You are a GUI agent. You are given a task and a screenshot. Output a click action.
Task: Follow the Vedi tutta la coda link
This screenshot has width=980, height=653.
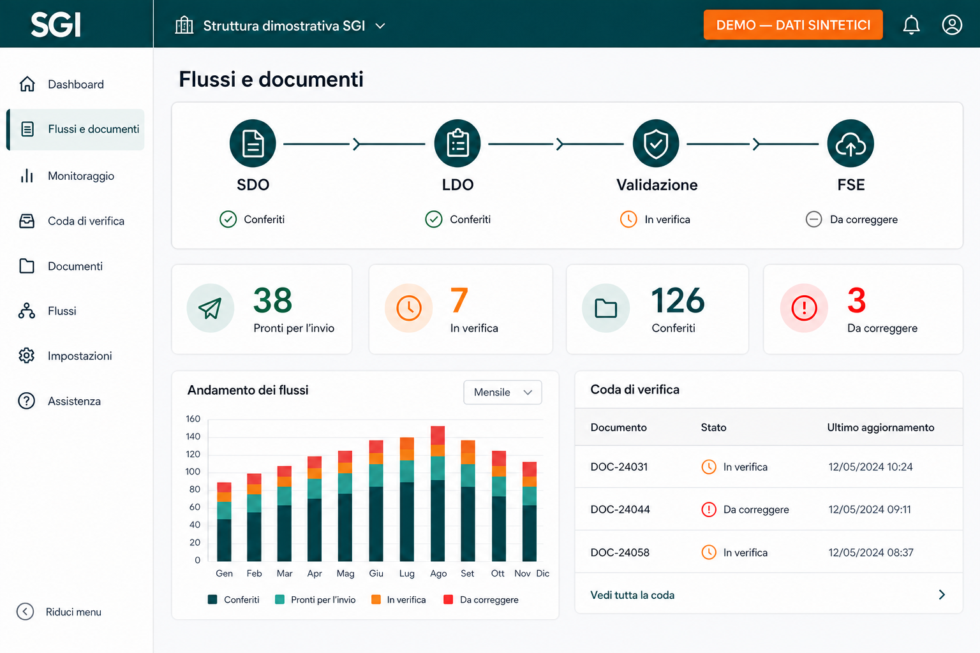click(x=632, y=595)
